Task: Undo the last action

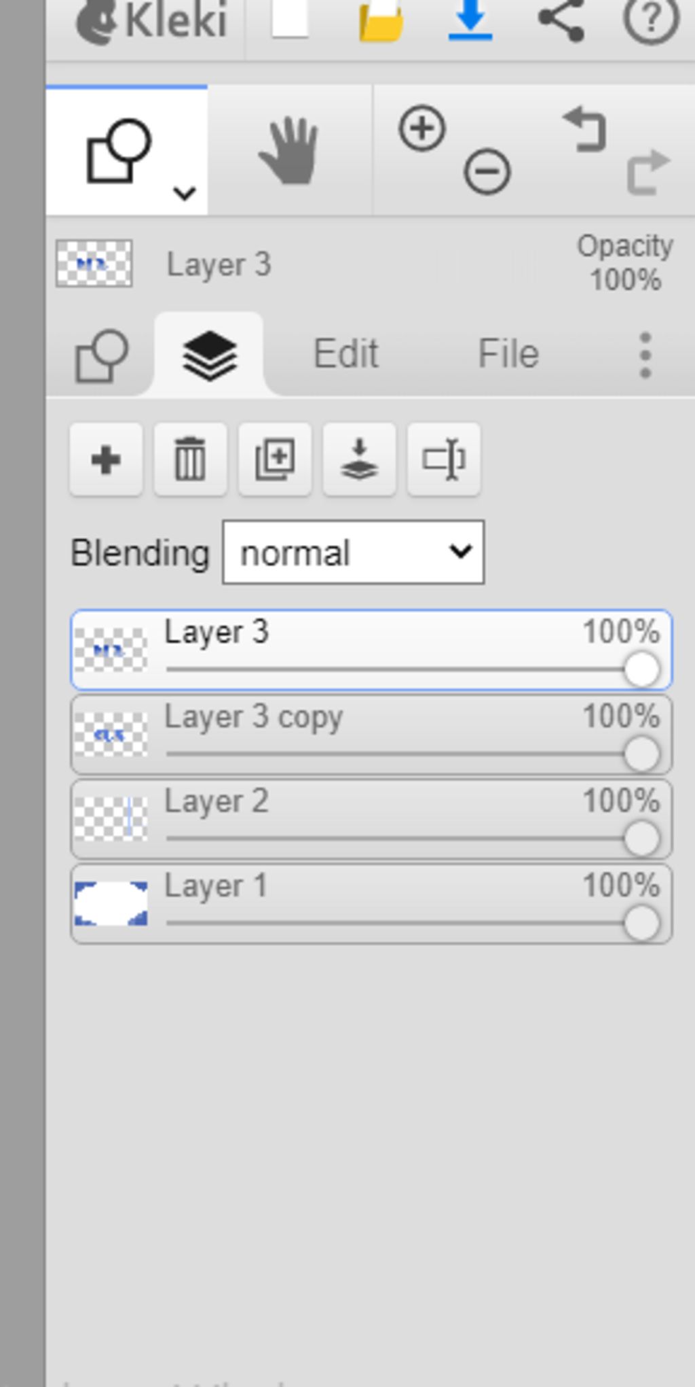Action: [584, 129]
